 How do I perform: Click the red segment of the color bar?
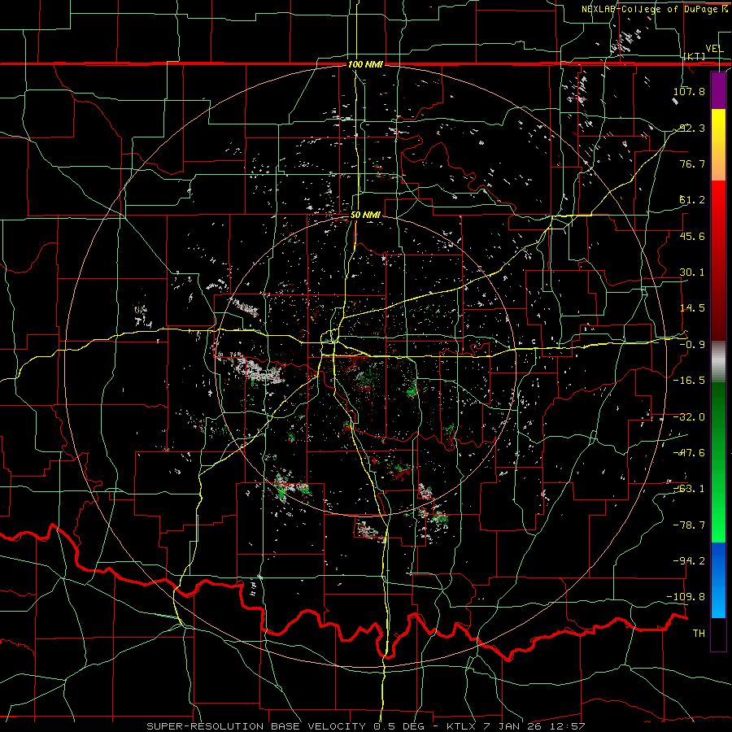pyautogui.click(x=718, y=260)
